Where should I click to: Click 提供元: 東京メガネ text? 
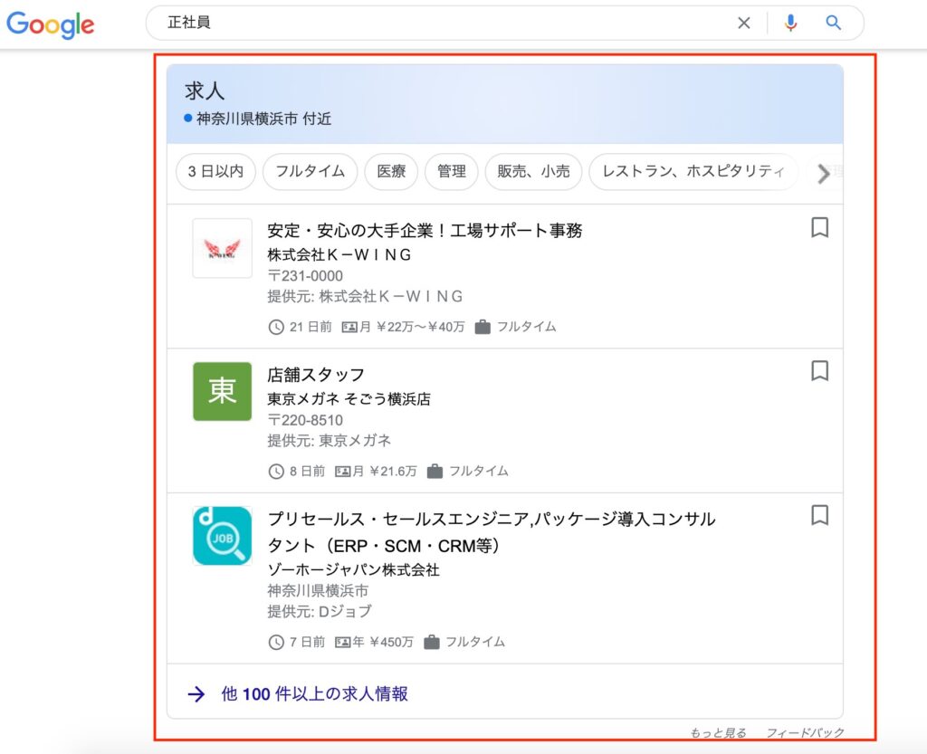(x=330, y=440)
